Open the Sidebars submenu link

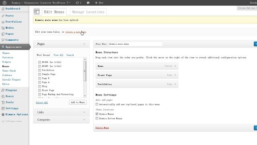pyautogui.click(x=7, y=75)
